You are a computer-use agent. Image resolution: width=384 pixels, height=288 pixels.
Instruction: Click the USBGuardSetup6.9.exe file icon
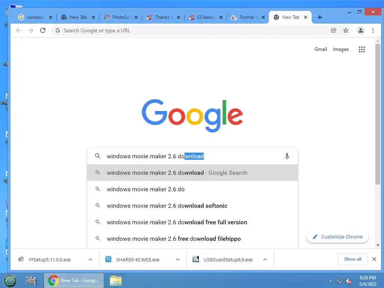click(196, 259)
